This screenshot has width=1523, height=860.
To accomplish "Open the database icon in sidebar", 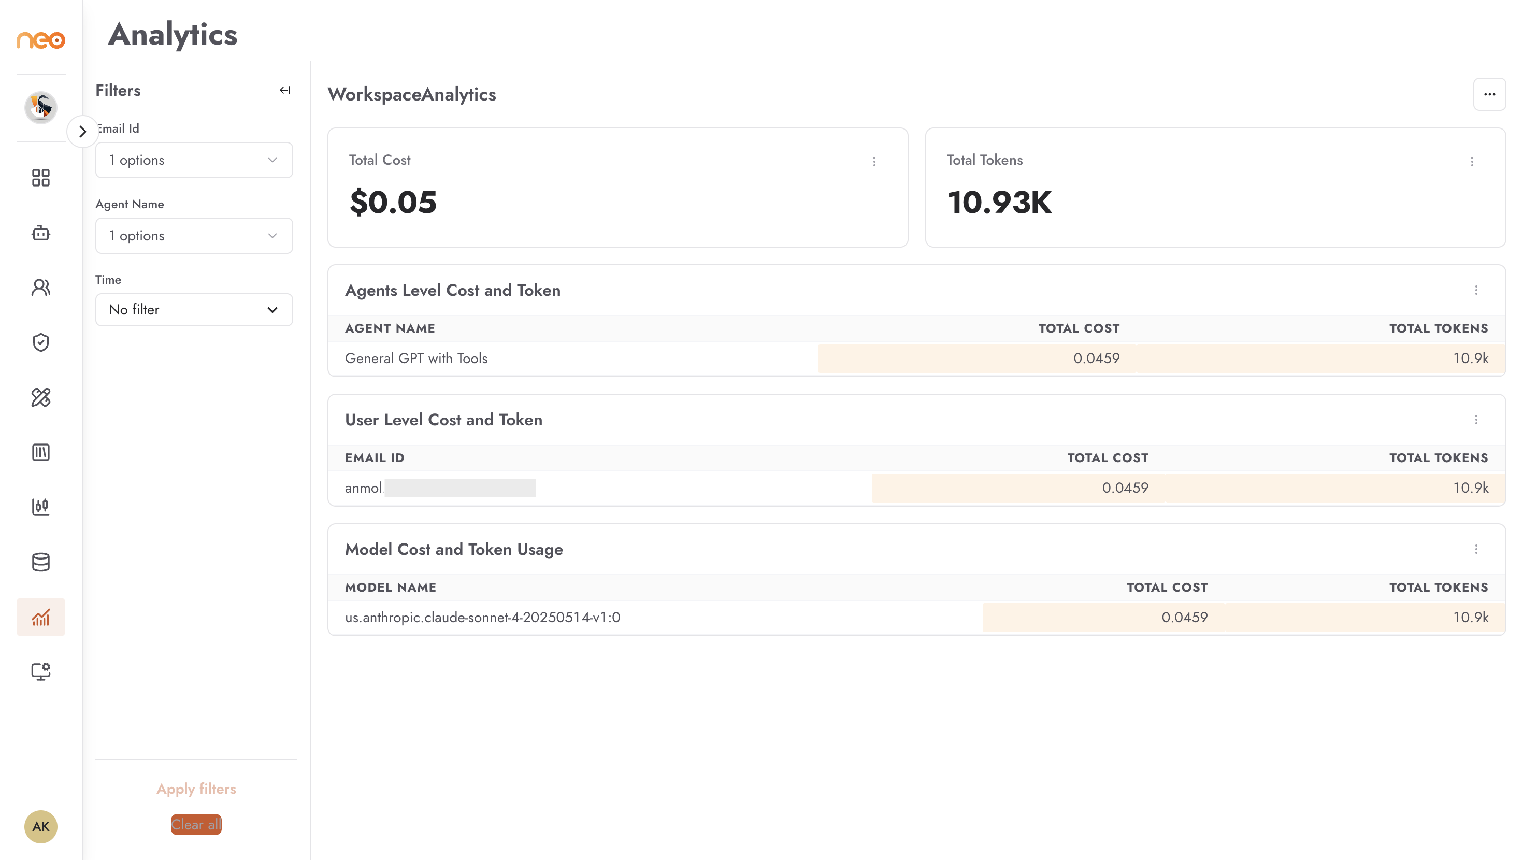I will pos(41,562).
